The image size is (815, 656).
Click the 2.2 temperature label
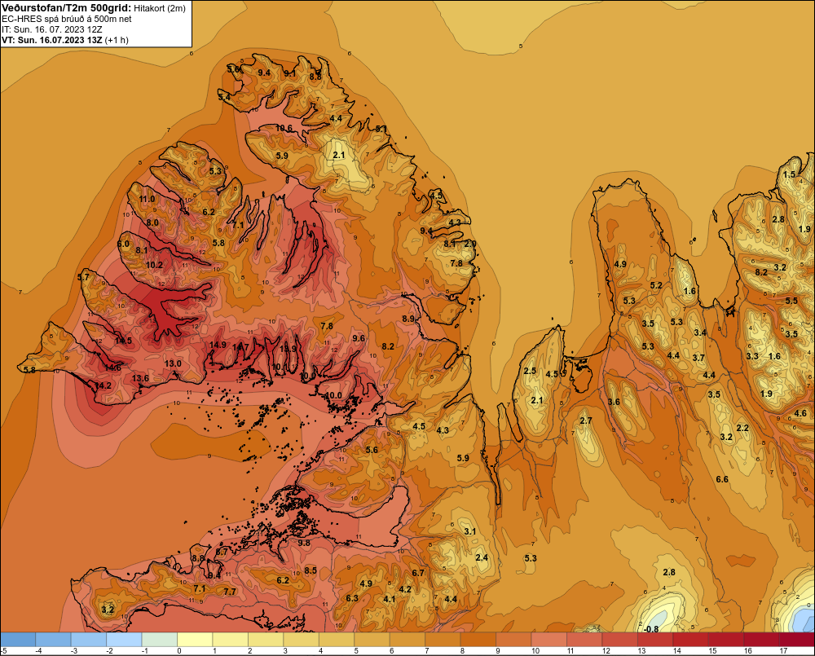[x=742, y=428]
